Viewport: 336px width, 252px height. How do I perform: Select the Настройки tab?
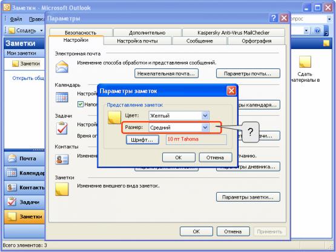[76, 40]
